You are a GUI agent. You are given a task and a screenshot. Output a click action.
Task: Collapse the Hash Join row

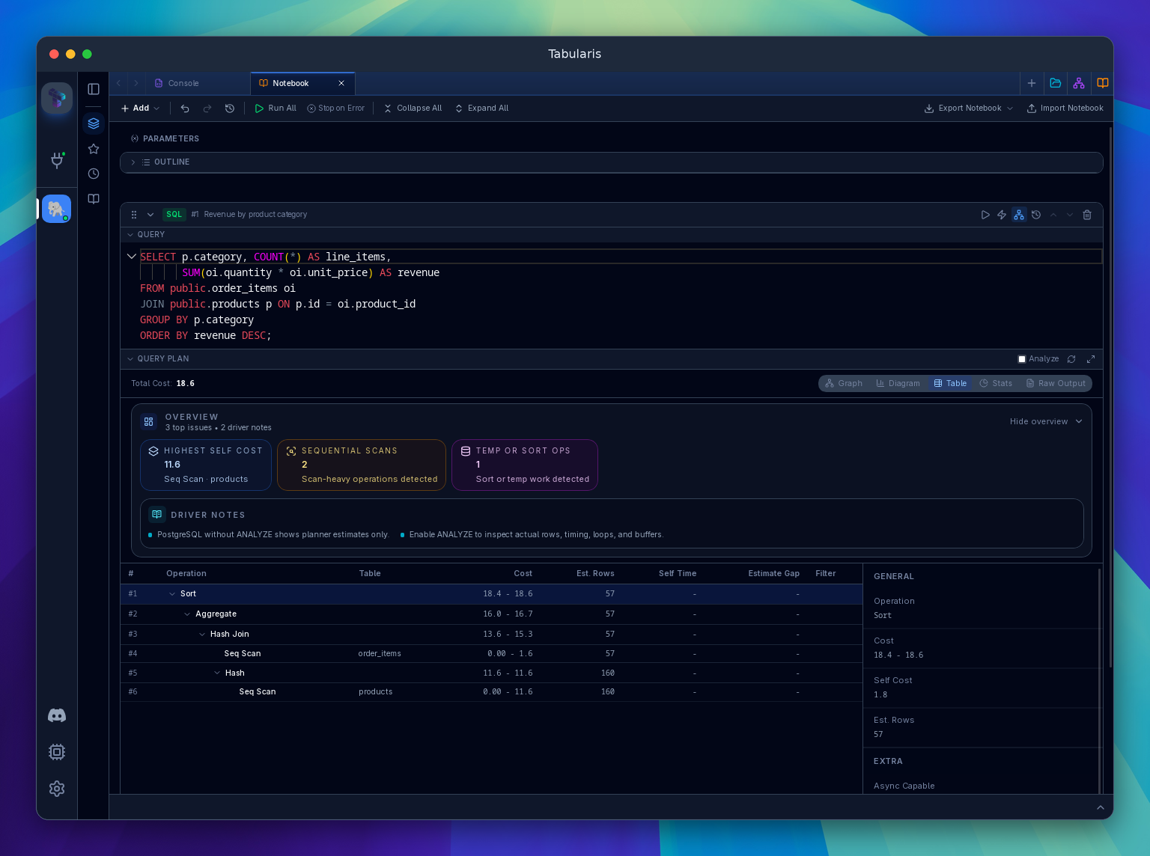point(202,635)
